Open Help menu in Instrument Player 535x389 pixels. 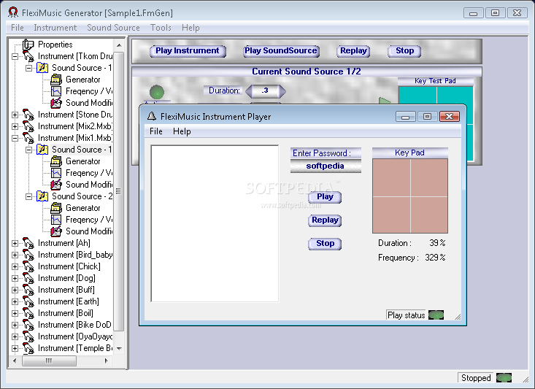(182, 131)
